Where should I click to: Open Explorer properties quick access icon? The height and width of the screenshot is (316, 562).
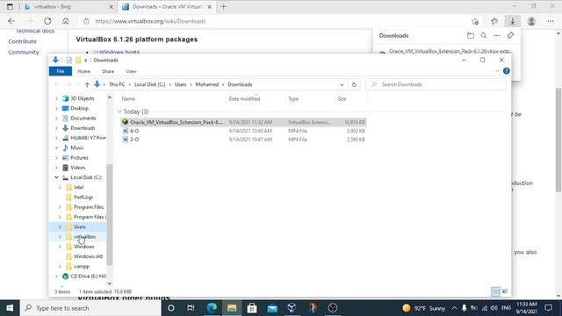[x=68, y=61]
